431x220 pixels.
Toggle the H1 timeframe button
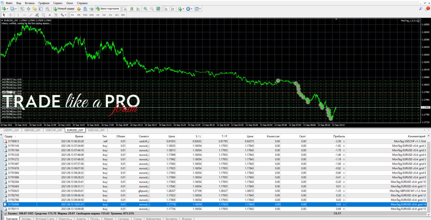click(x=98, y=15)
